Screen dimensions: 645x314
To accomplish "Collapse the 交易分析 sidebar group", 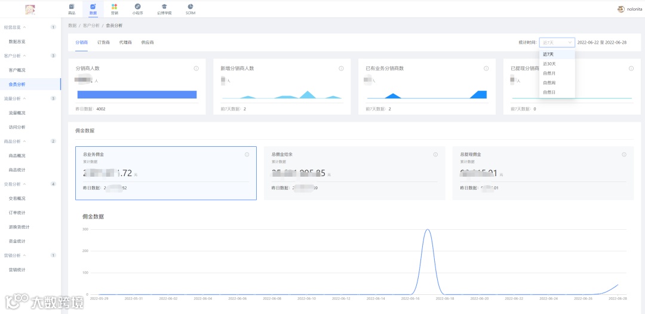I will [24, 184].
